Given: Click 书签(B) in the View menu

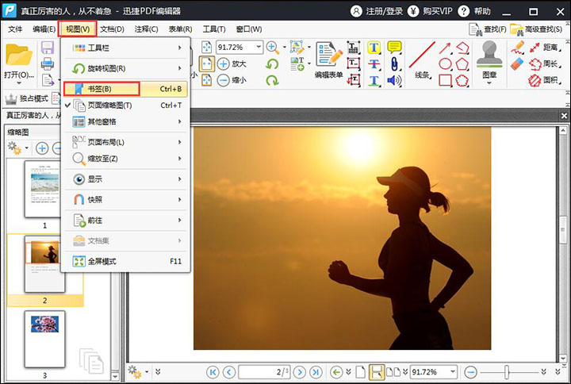Looking at the screenshot, I should [x=101, y=89].
